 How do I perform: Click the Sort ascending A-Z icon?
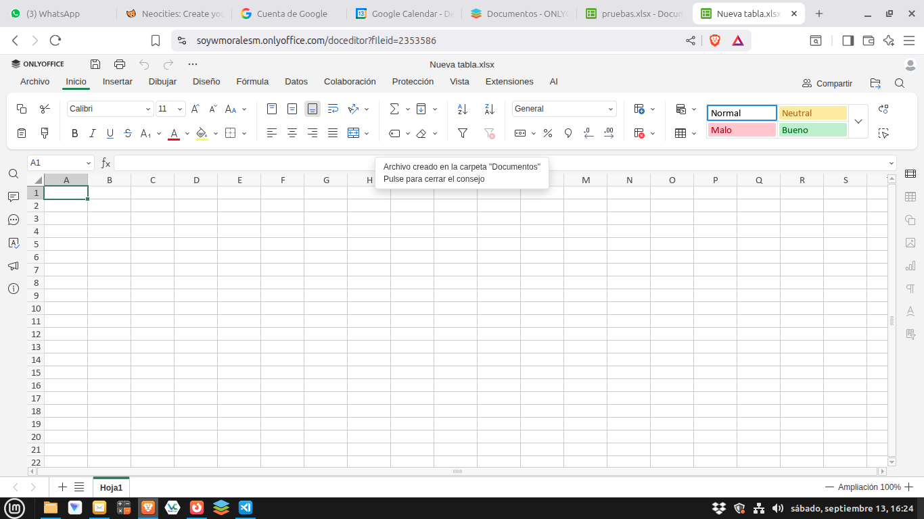[x=463, y=109]
